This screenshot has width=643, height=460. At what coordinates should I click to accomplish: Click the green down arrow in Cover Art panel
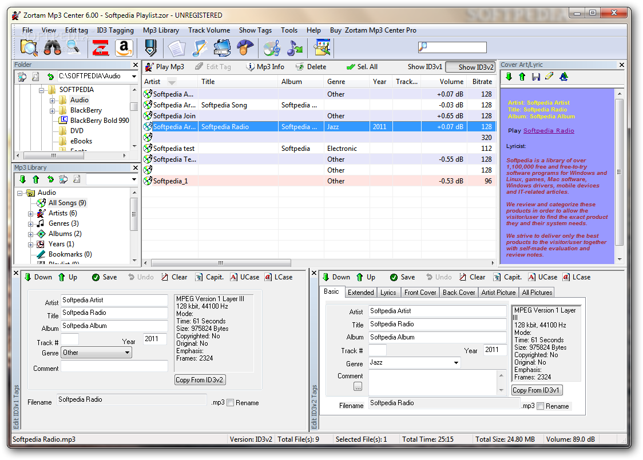(x=509, y=77)
